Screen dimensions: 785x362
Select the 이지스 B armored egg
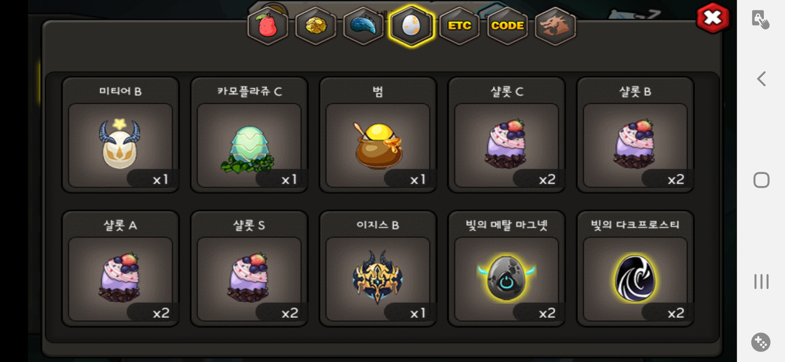coord(378,268)
